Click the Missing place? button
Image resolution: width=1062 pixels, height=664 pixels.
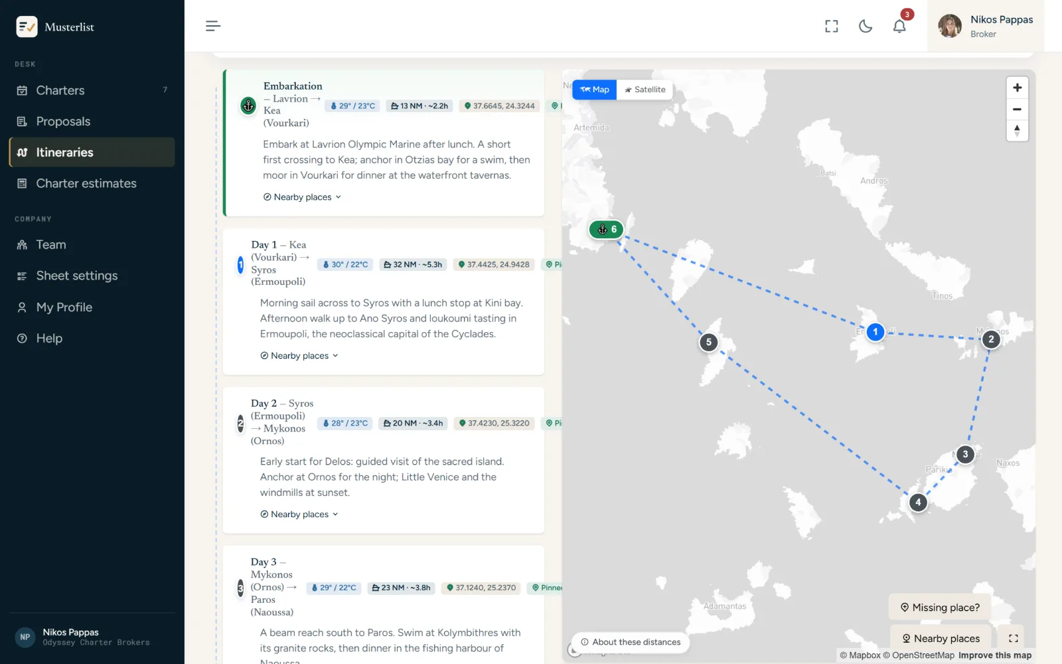click(939, 608)
